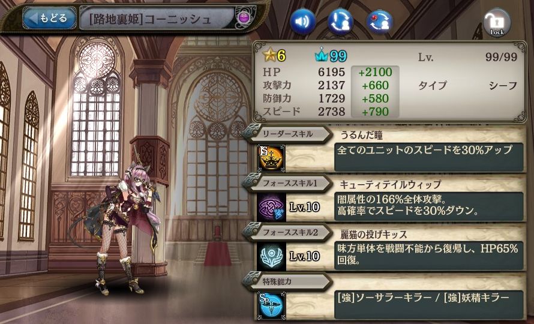This screenshot has width=534, height=324.
Task: Click the character name [路地裏姫]コーニッシュ
Action: [151, 19]
